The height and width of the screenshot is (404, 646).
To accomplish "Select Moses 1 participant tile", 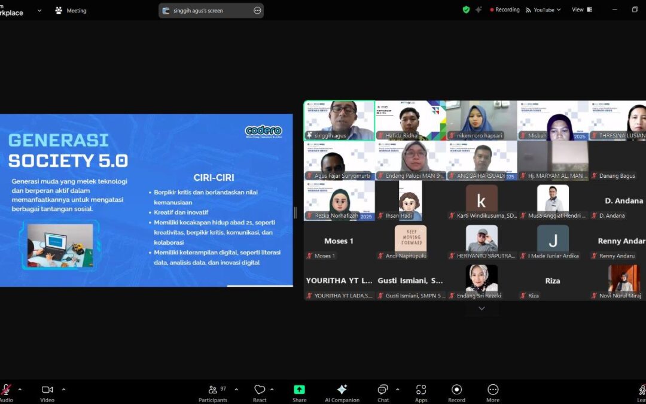I will (339, 241).
